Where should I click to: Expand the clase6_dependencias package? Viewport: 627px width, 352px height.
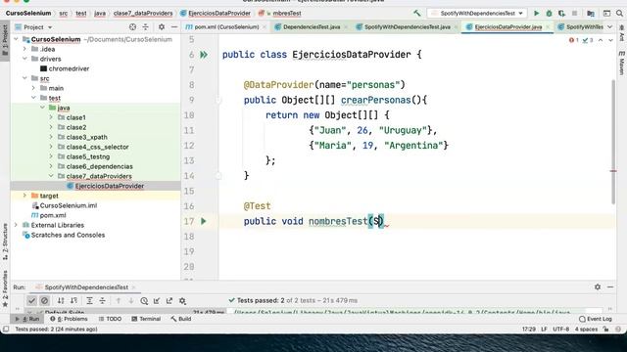coord(51,166)
